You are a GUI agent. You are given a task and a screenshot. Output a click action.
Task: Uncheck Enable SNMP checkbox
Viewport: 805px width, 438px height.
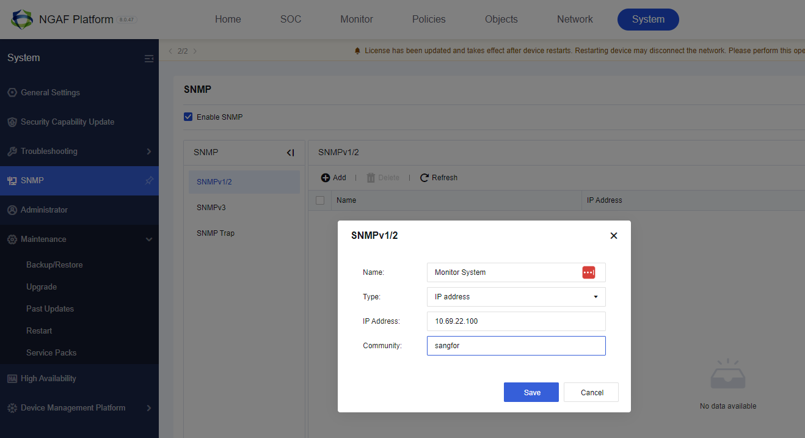tap(188, 117)
